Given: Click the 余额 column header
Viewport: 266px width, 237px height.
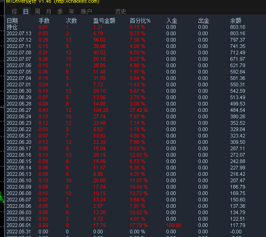Looking at the screenshot, I should click(x=235, y=21).
